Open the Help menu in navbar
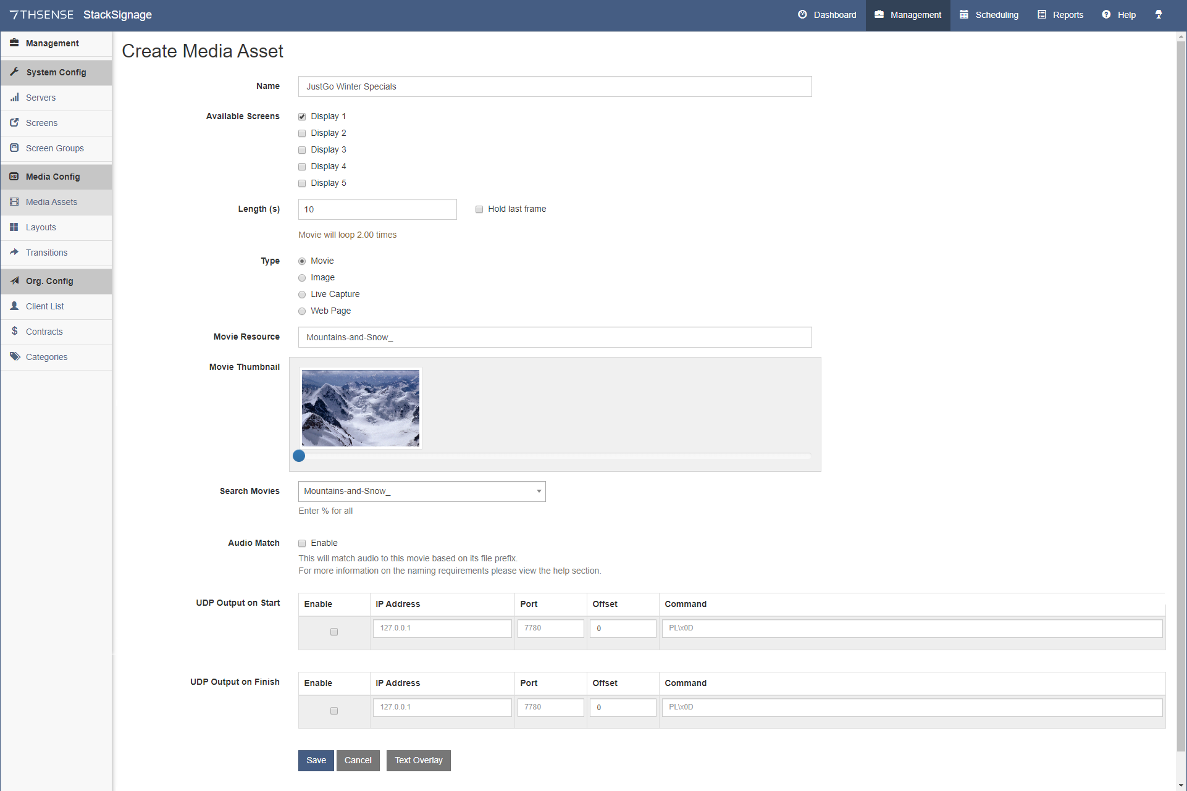The image size is (1187, 791). 1119,15
